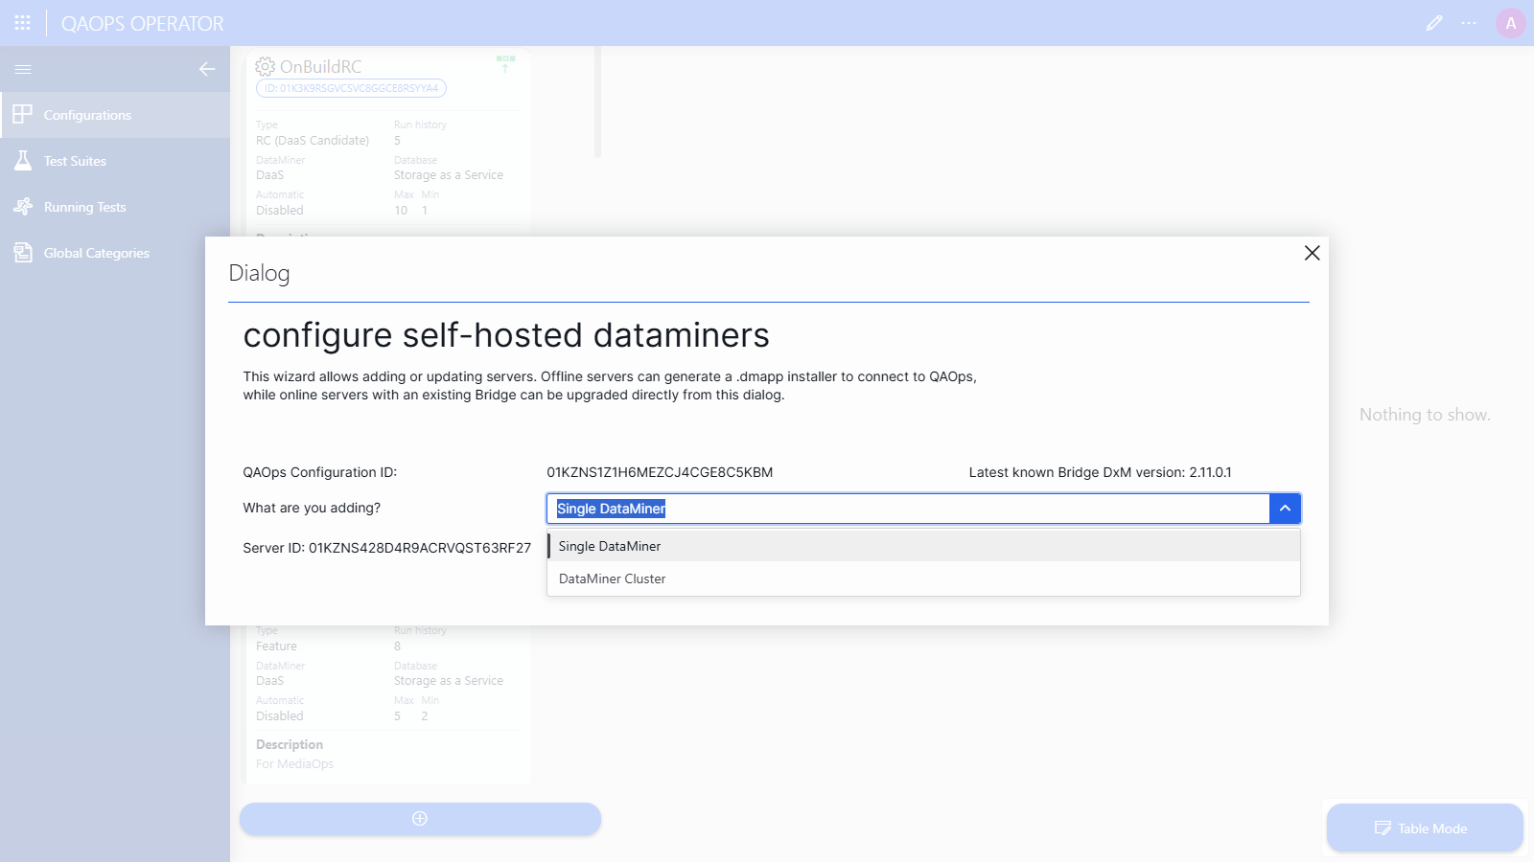Viewport: 1534px width, 862px height.
Task: Toggle the hamburger sidebar menu
Action: pos(23,69)
